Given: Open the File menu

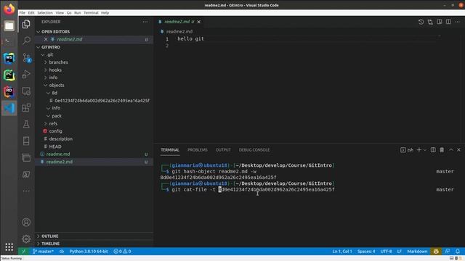Looking at the screenshot, I should click(x=23, y=13).
